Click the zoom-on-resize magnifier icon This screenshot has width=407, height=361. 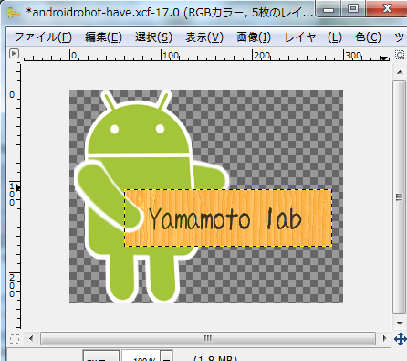click(400, 55)
